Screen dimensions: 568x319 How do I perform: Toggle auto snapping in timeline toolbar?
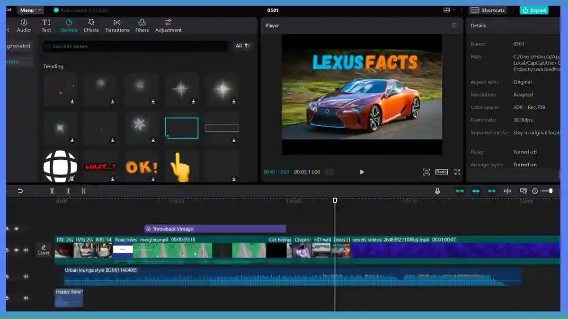pos(476,191)
